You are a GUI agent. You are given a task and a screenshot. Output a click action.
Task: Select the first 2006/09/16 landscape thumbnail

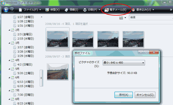(57, 39)
